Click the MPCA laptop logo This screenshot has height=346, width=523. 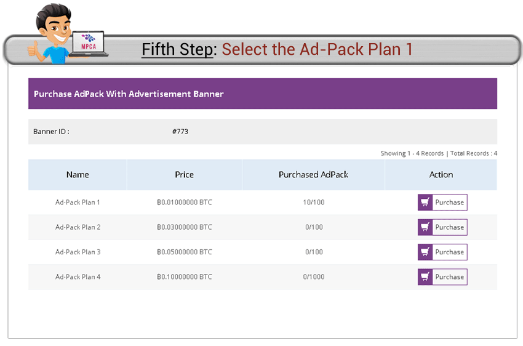[x=89, y=43]
